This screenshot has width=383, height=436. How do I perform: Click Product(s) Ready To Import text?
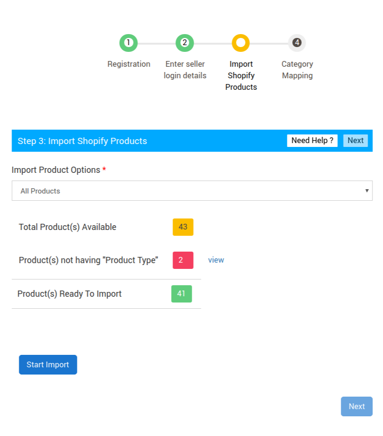tap(69, 294)
